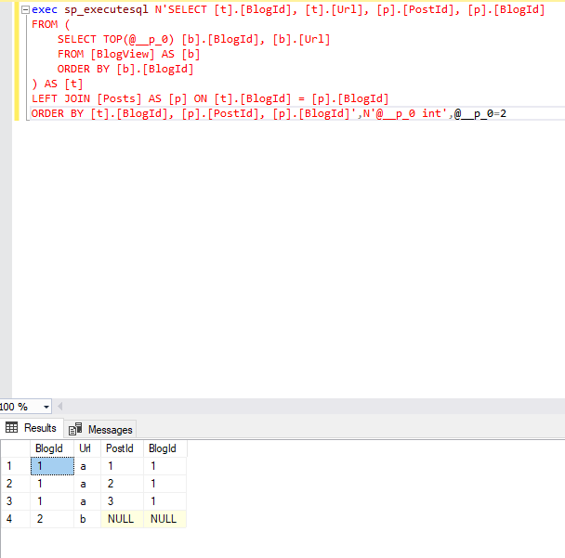Click the Url cell 'b' in row 4
The width and height of the screenshot is (565, 558).
click(87, 519)
